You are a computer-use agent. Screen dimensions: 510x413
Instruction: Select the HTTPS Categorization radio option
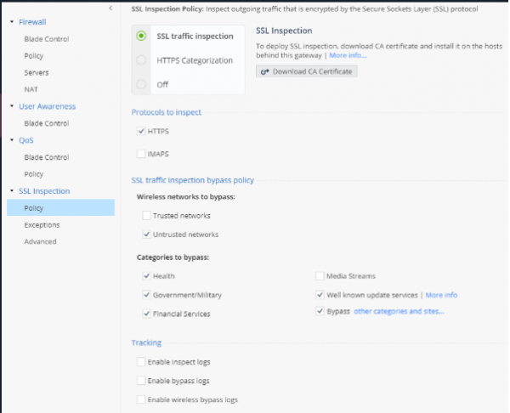point(141,59)
